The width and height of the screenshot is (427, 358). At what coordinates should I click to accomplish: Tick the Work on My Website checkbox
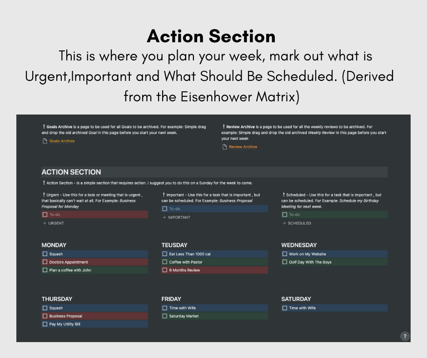pos(285,254)
